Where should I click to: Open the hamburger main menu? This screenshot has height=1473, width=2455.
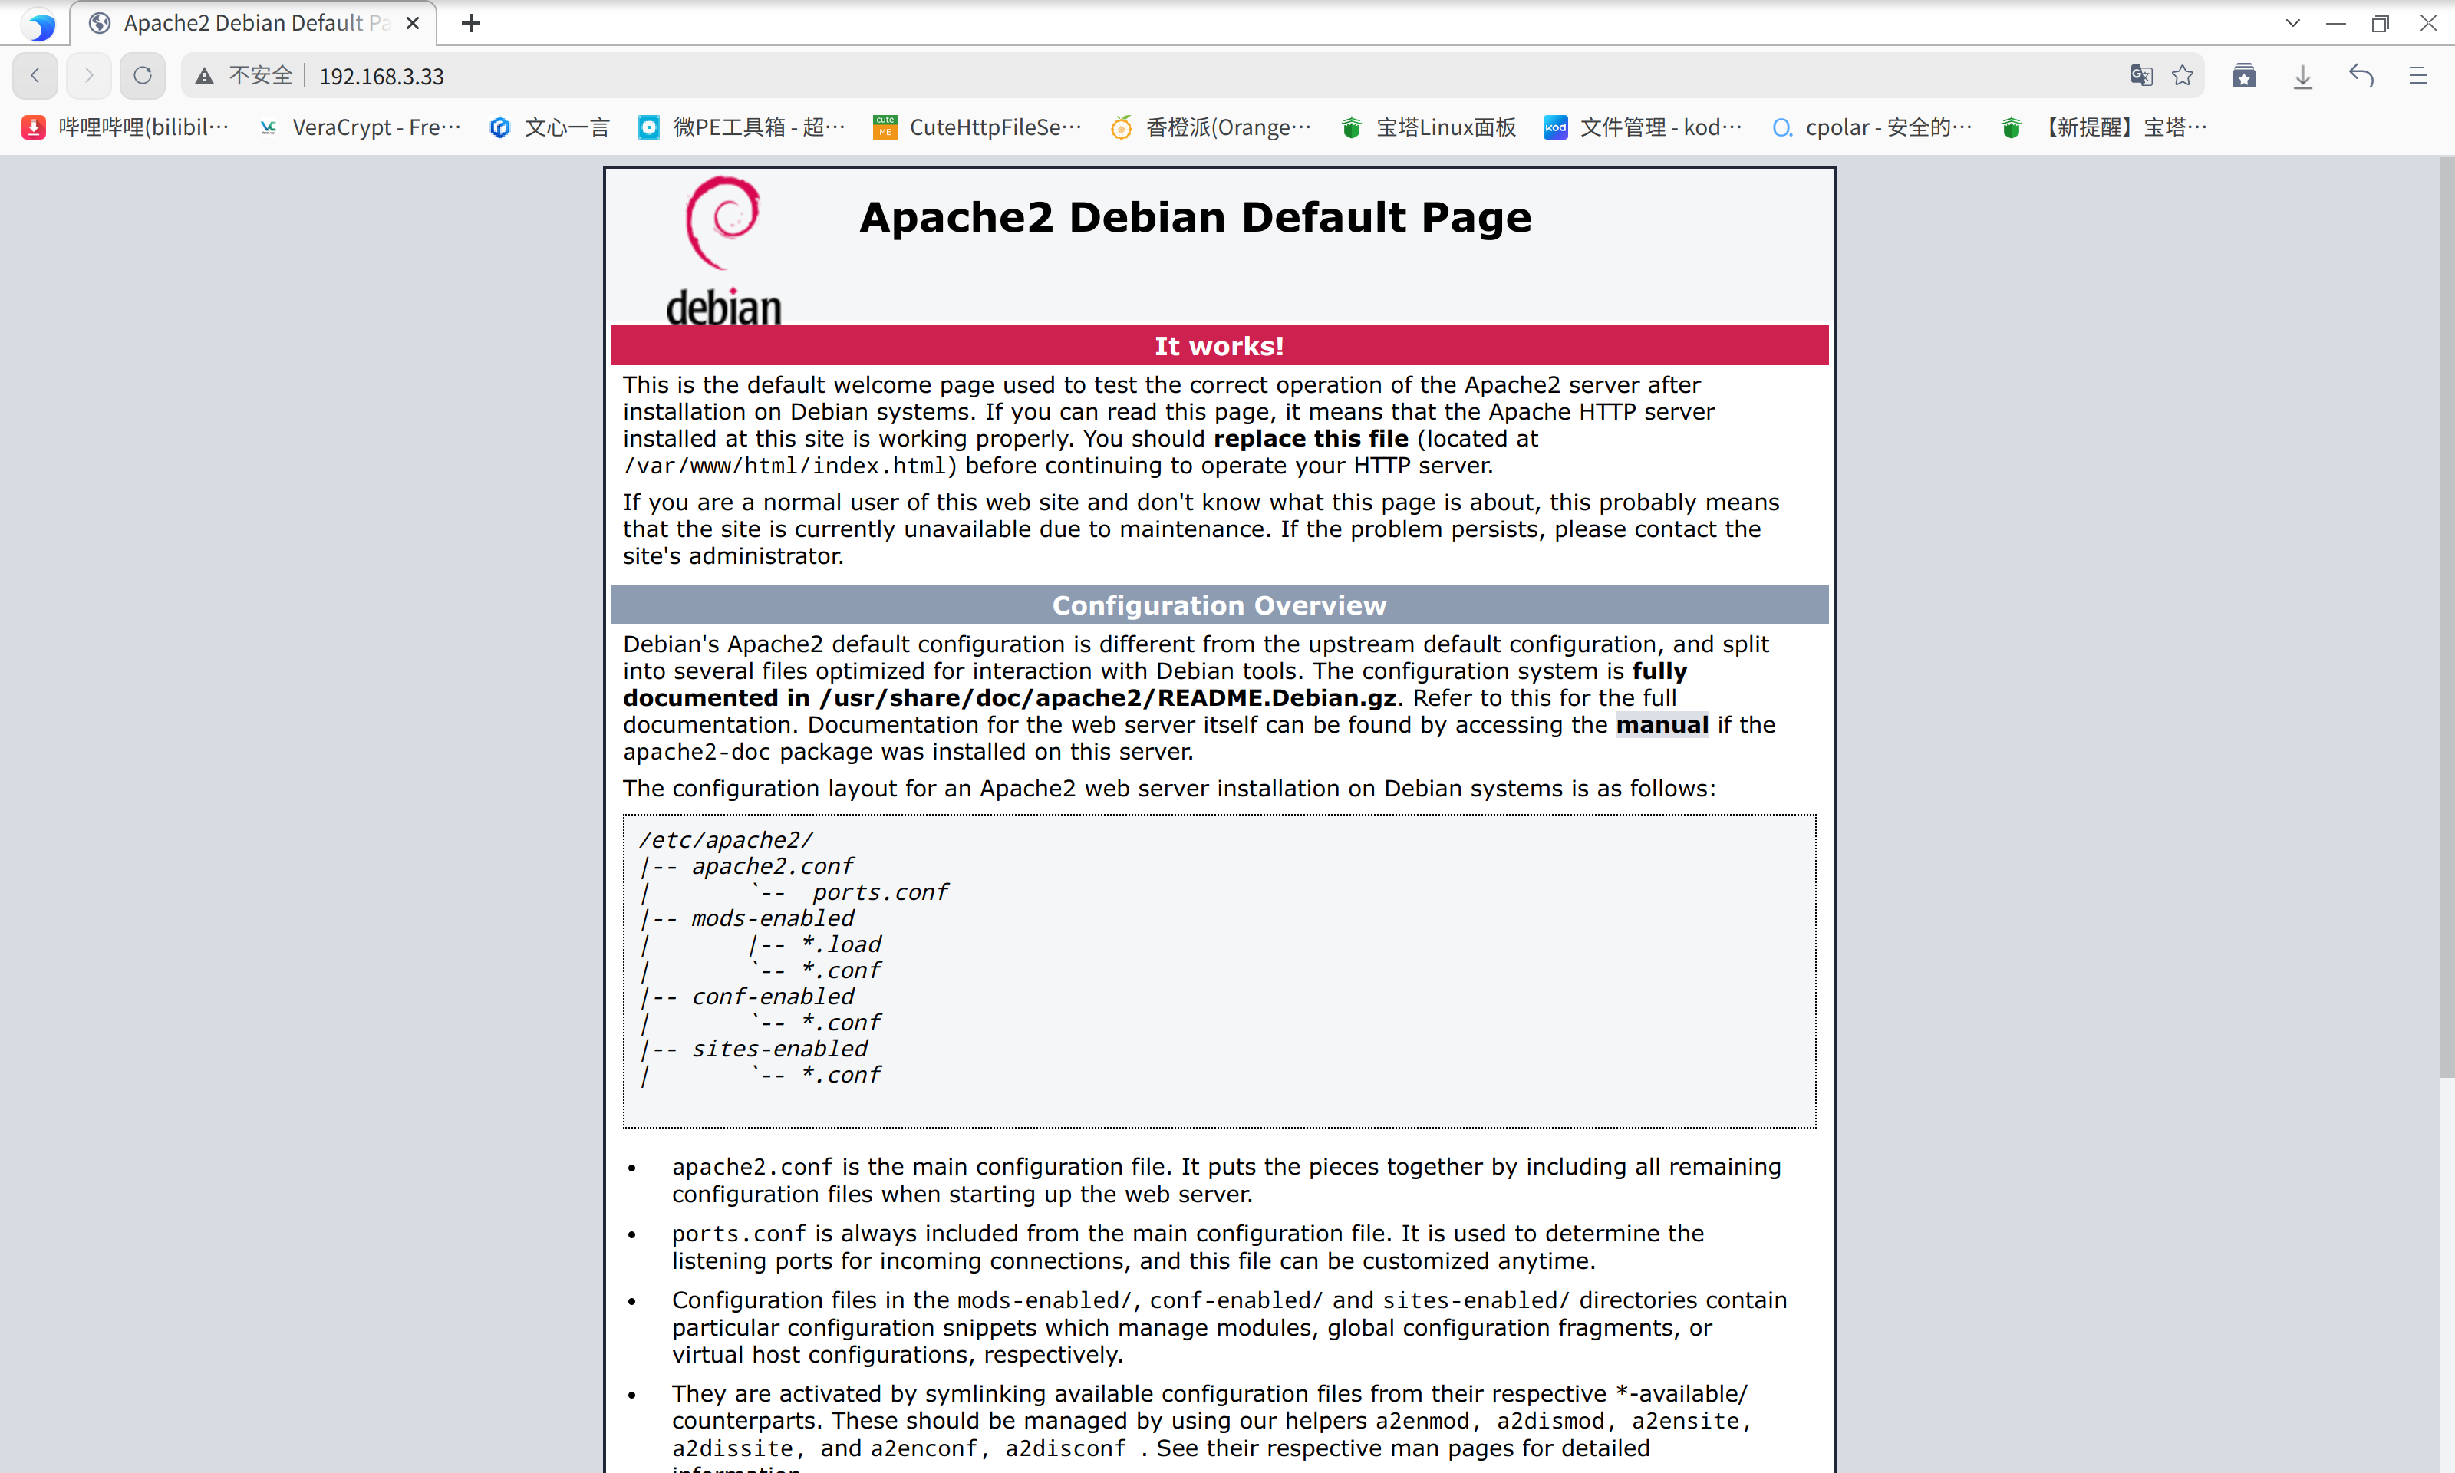[2418, 75]
